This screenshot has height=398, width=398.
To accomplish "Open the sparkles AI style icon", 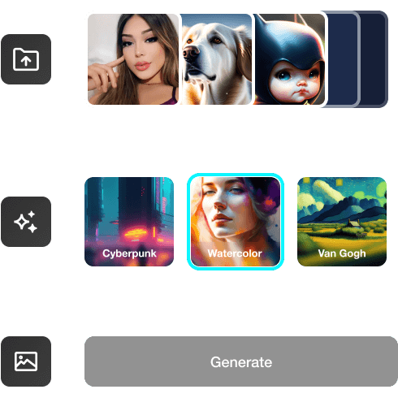I will pyautogui.click(x=26, y=222).
